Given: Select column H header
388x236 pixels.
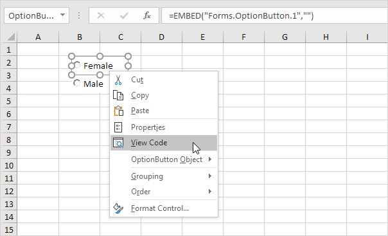Looking at the screenshot, I should (x=326, y=37).
